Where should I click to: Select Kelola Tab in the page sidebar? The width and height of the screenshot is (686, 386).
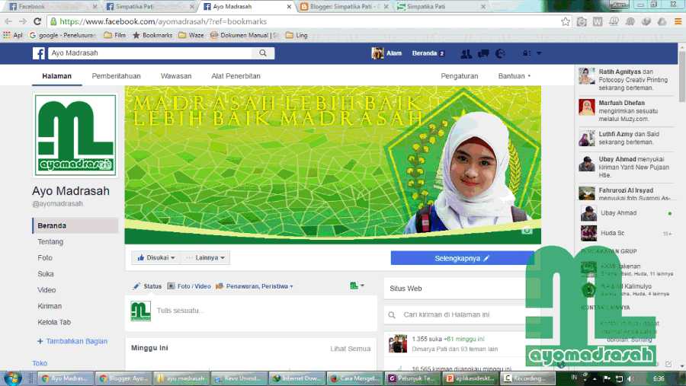54,322
